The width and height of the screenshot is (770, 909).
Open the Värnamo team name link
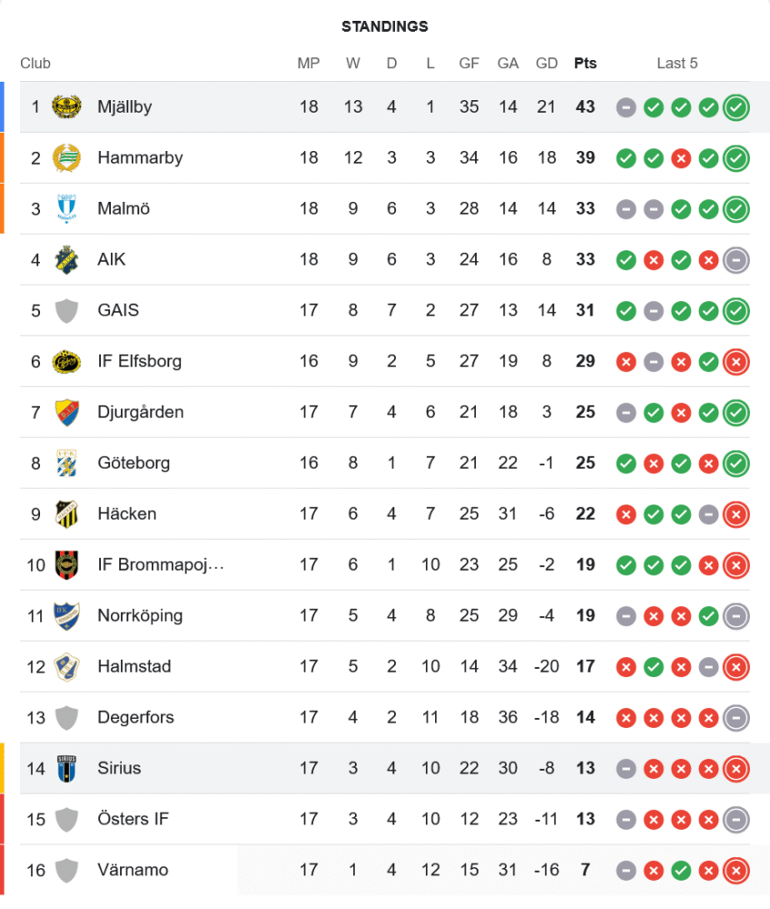click(x=133, y=871)
